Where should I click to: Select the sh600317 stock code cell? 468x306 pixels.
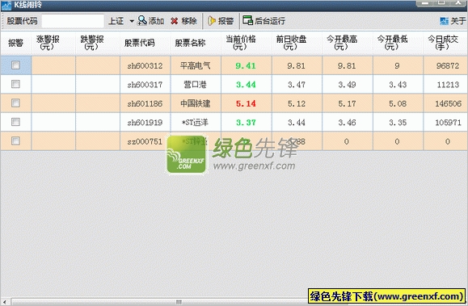pyautogui.click(x=145, y=85)
